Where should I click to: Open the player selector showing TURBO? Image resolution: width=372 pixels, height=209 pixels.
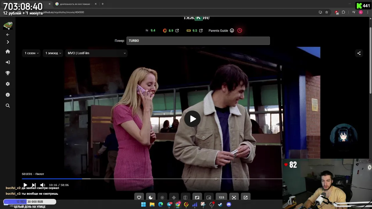point(198,41)
